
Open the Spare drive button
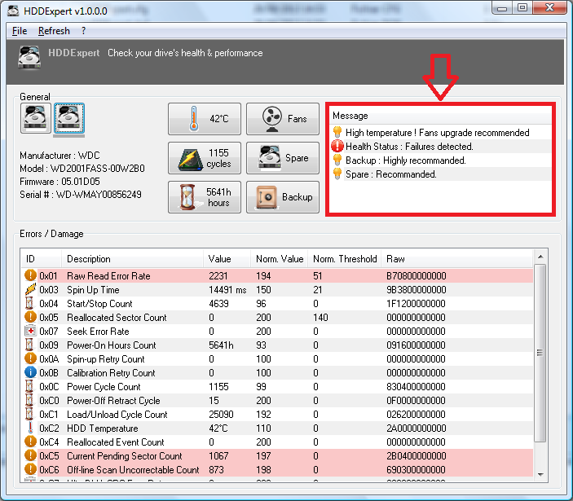tap(283, 158)
